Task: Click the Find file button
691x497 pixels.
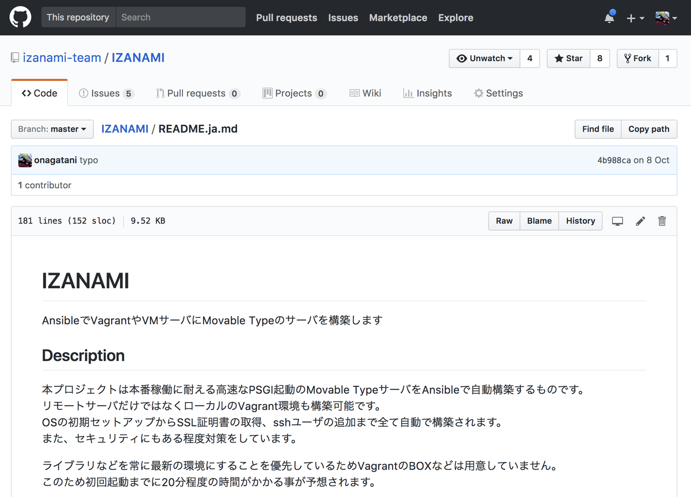Action: (x=598, y=129)
